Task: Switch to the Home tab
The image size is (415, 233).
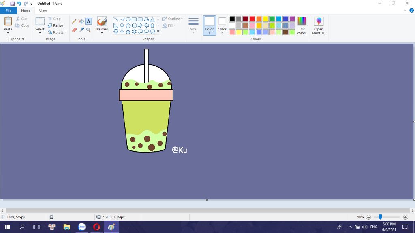Action: [x=26, y=11]
